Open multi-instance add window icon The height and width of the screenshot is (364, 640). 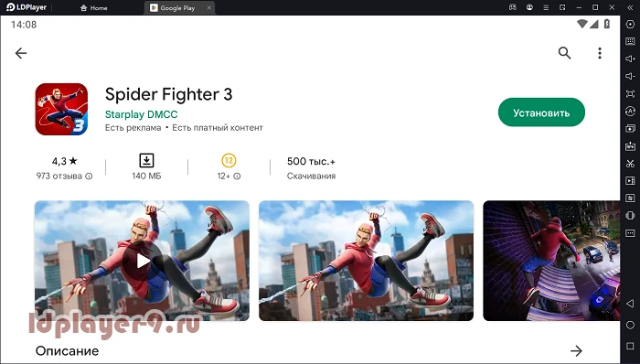(630, 129)
